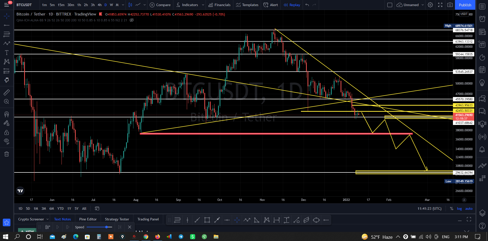Open the alerts clock icon in right sidebar
Screen dimensions: 488x241
[482, 19]
